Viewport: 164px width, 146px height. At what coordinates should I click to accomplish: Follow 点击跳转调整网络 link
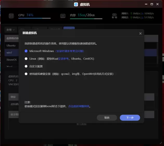[79, 106]
